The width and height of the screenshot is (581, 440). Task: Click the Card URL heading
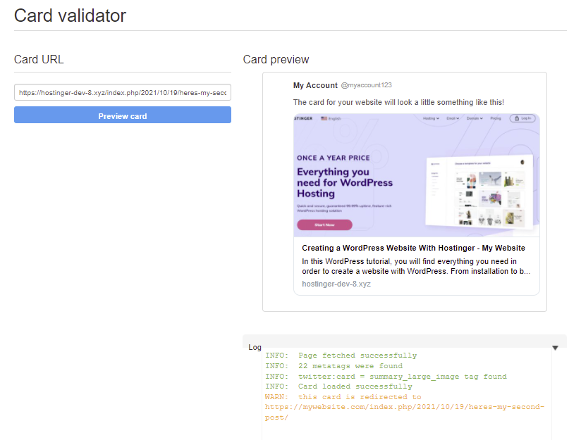click(39, 59)
